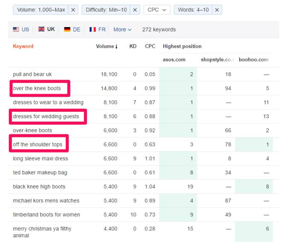Open the Words: 4–10 filter
Viewport: 301px width, 244px height.
coord(193,10)
